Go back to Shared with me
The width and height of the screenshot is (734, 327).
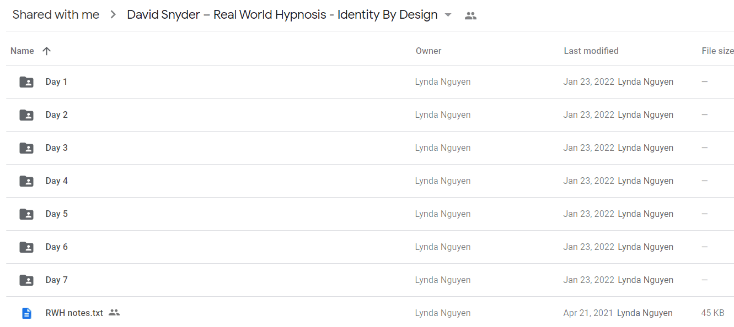tap(56, 15)
